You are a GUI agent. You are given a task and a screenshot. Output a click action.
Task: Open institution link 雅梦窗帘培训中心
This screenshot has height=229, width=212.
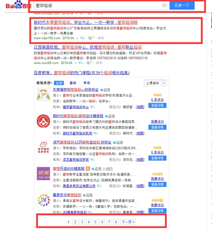coord(76,107)
